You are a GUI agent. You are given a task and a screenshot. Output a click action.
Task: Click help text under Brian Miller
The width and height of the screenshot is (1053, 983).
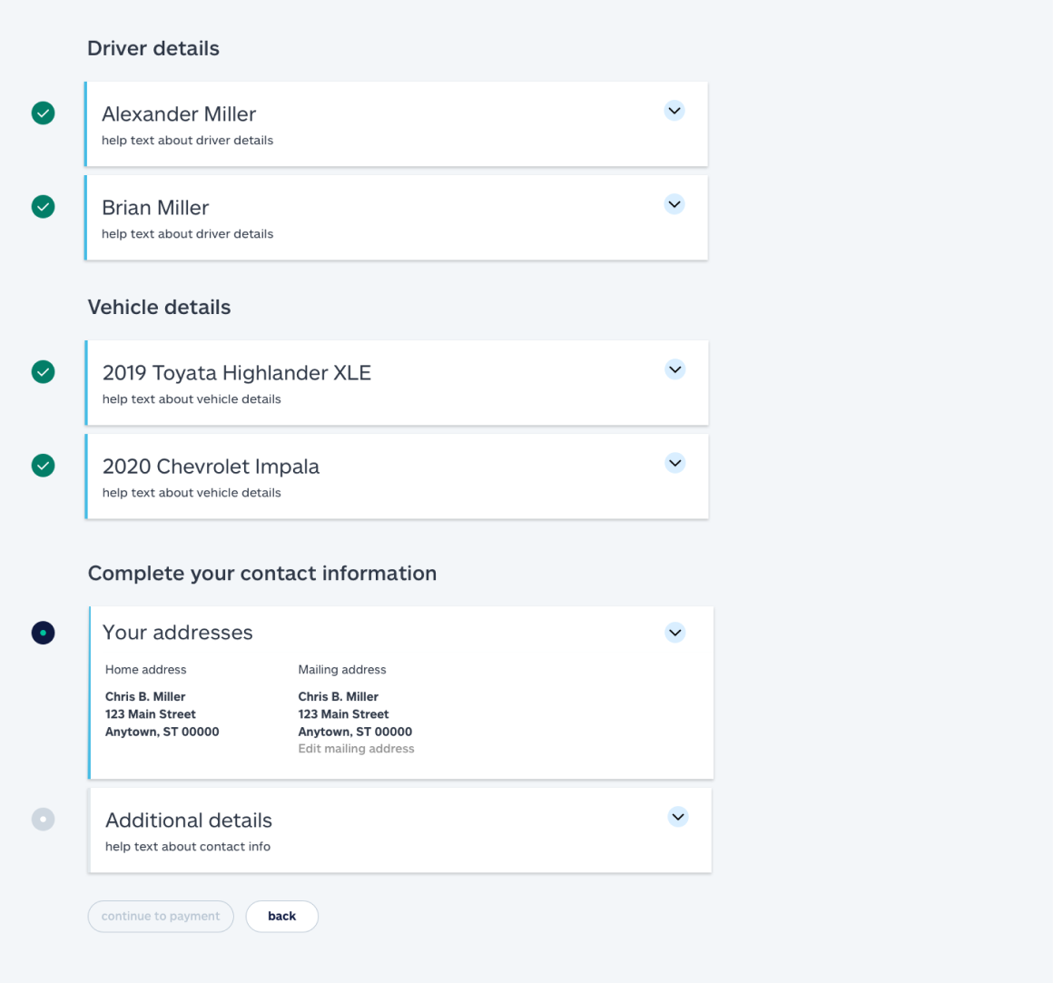click(187, 233)
